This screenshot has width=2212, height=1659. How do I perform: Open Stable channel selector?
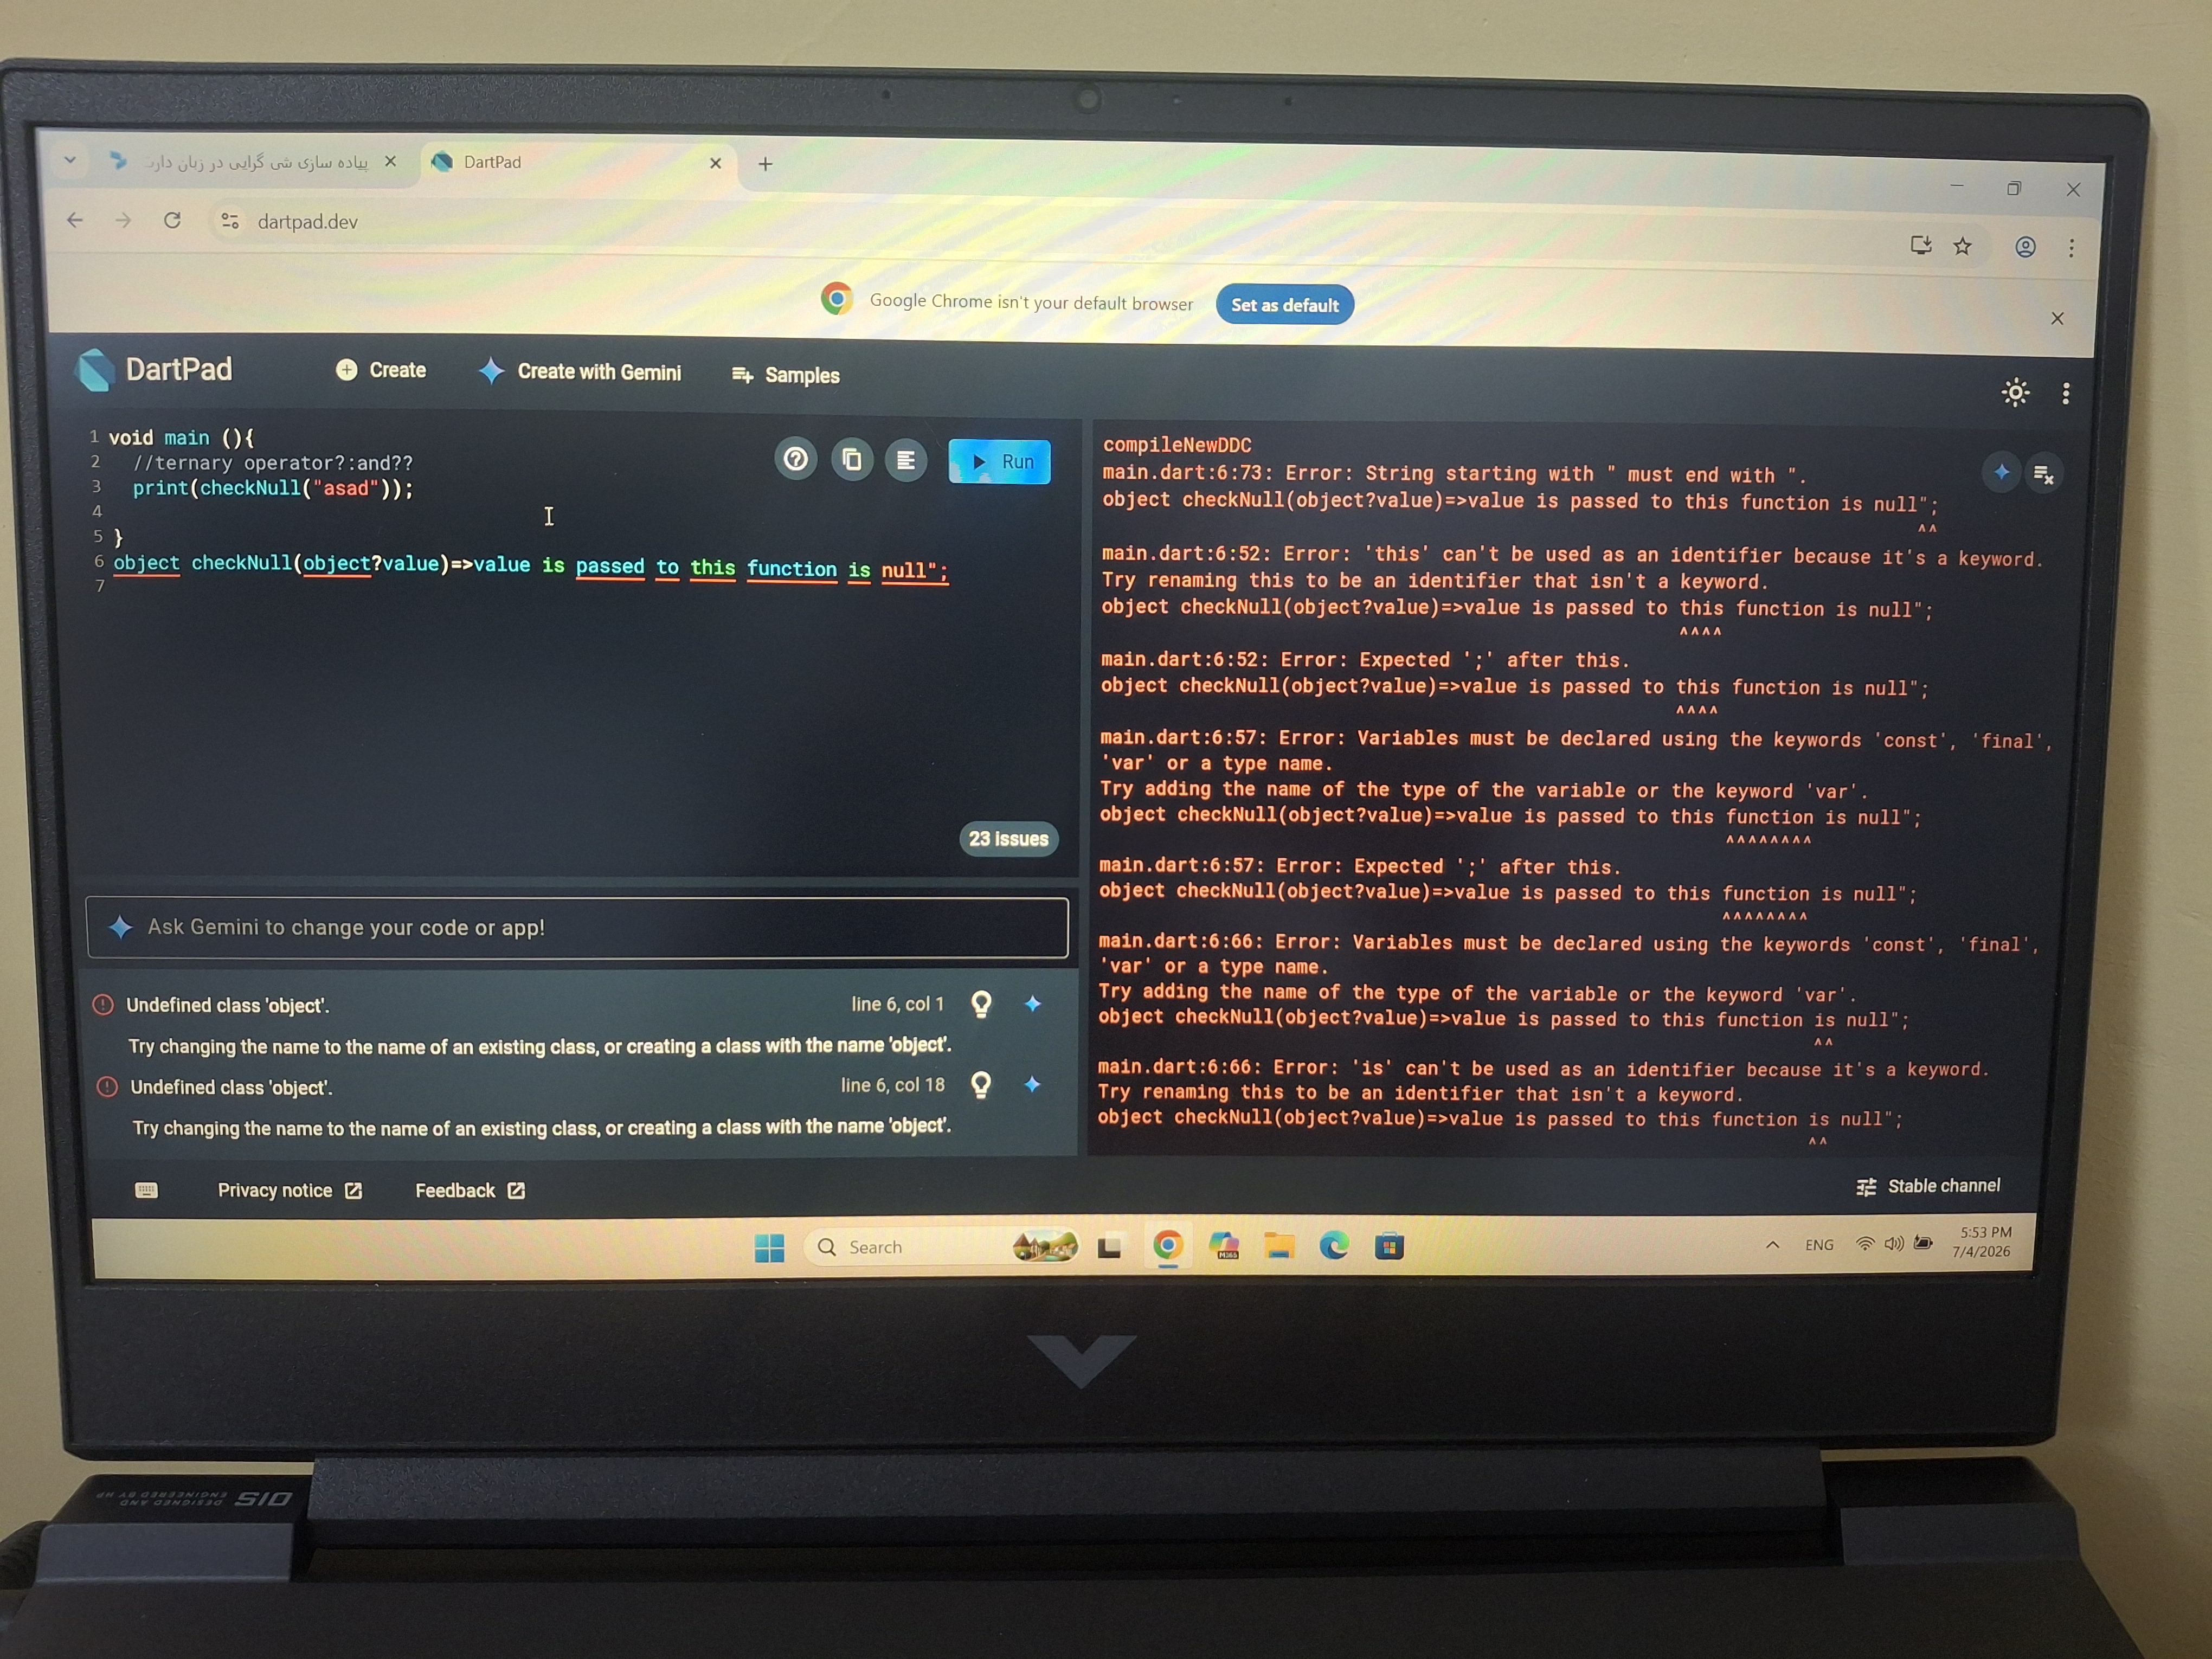pyautogui.click(x=1928, y=1186)
